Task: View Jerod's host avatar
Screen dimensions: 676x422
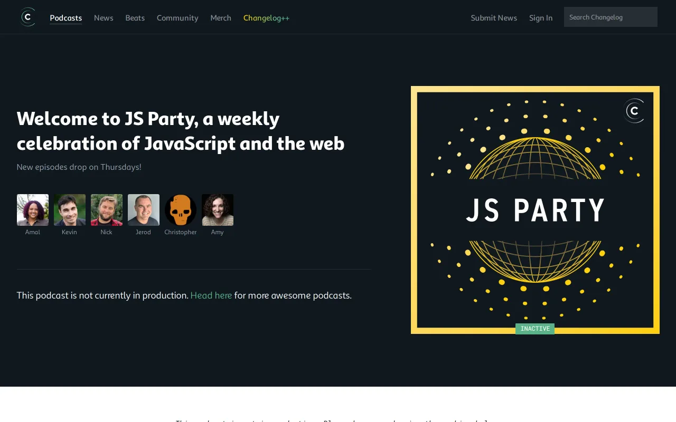Action: [x=144, y=210]
